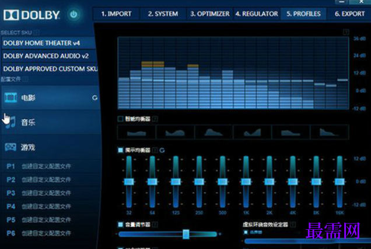Image resolution: width=371 pixels, height=249 pixels.
Task: Select the 电影 movie profile film icon
Action: (x=10, y=98)
